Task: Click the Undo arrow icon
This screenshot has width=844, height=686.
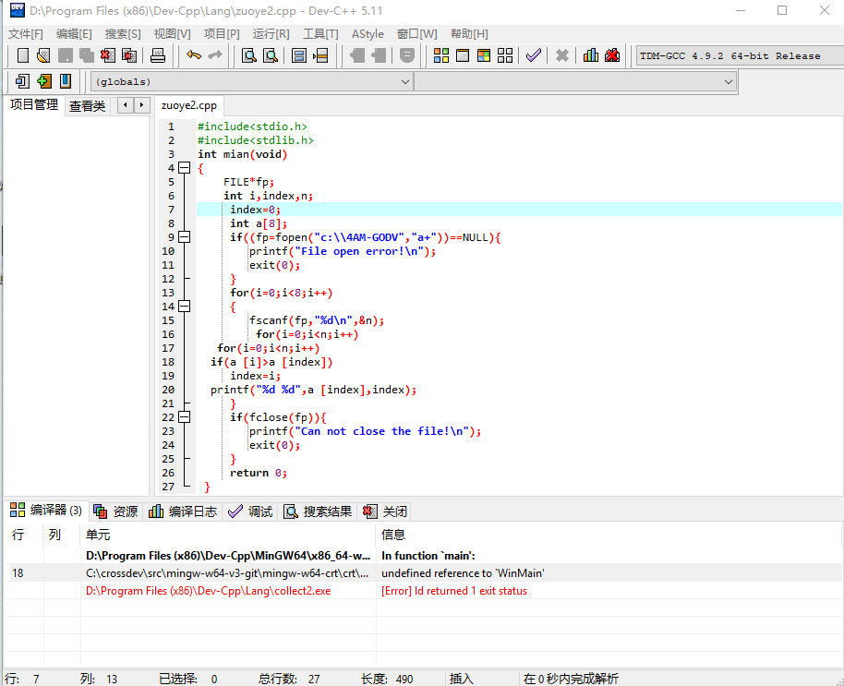Action: tap(193, 56)
